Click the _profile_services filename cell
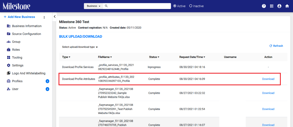The image size is (293, 127). coord(116,67)
